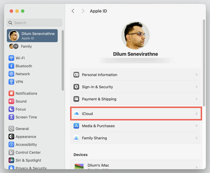Expand Dilum's iMac row chevron
The height and width of the screenshot is (173, 210).
pyautogui.click(x=196, y=167)
